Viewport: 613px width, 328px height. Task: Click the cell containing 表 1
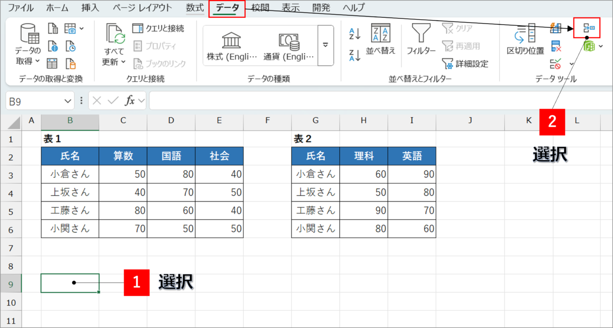click(x=70, y=139)
